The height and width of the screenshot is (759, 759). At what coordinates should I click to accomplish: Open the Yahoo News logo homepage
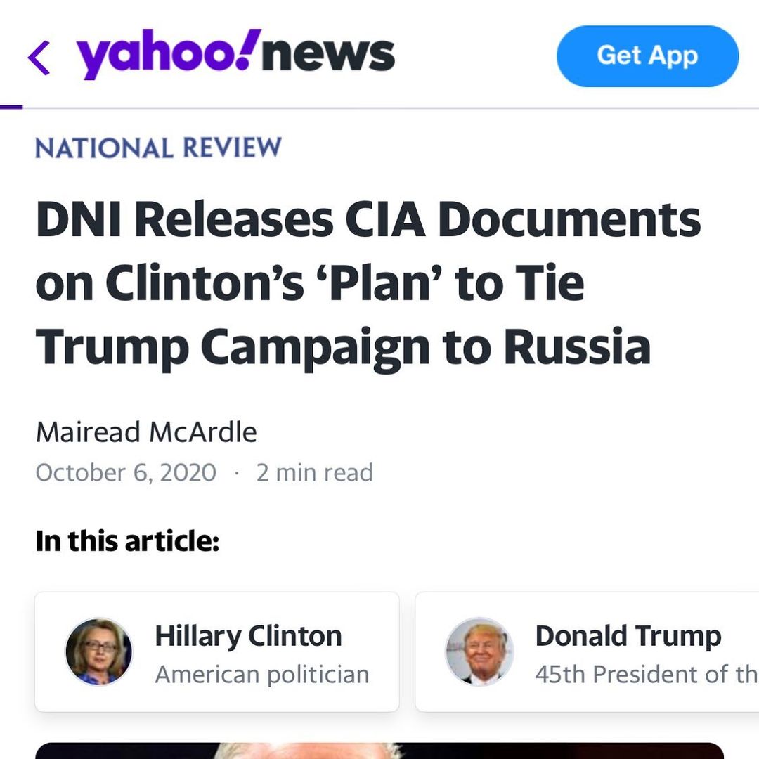click(x=235, y=55)
